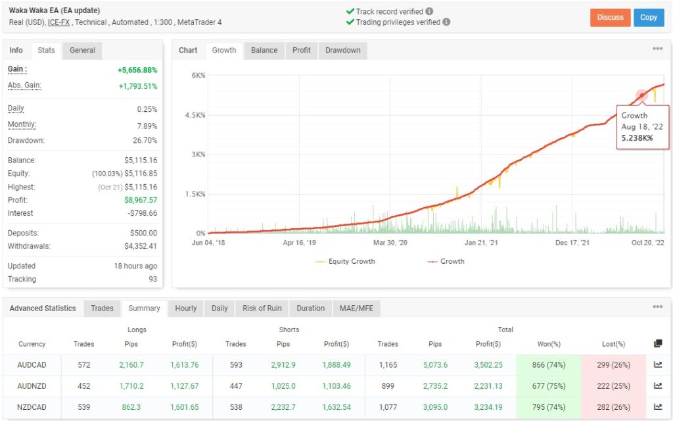Open the ICE-FX broker link
Viewport: 673px width, 421px height.
point(58,22)
